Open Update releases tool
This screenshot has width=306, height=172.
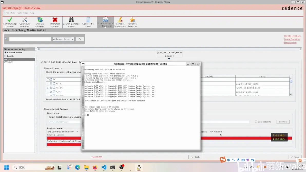point(40,22)
